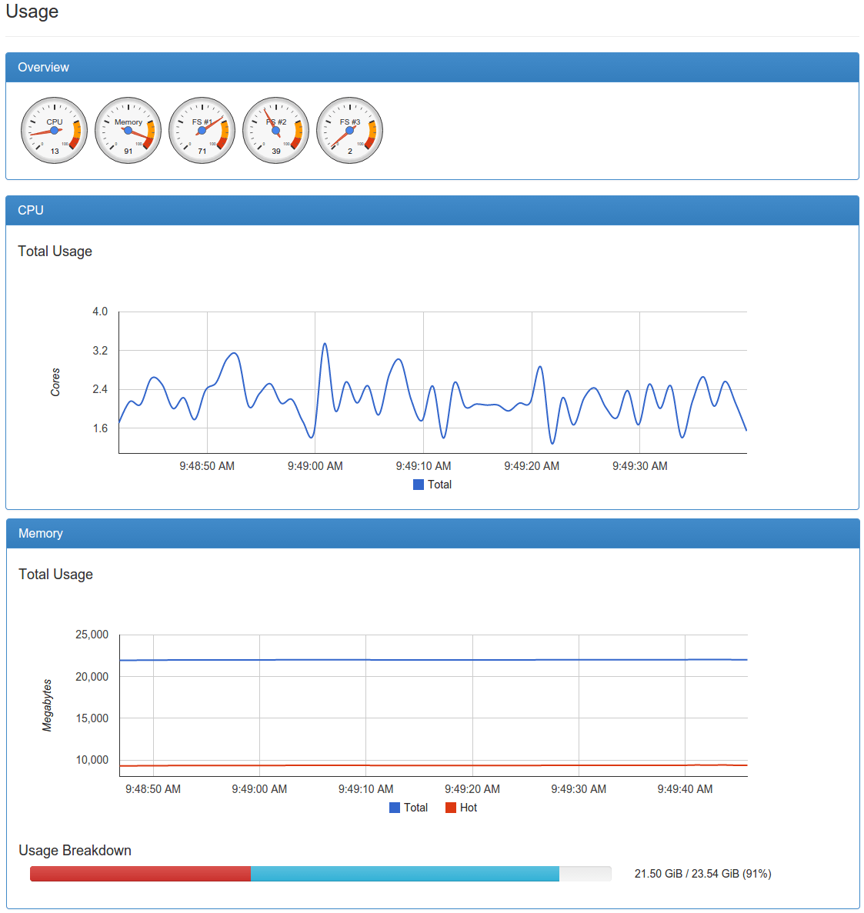Click the blue segment of usage breakdown bar

[405, 874]
